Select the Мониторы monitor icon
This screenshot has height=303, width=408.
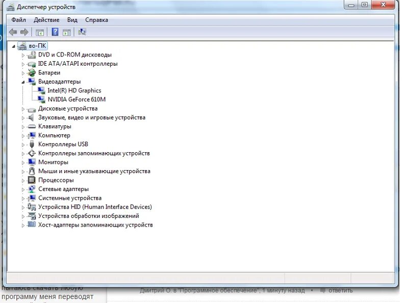pyautogui.click(x=32, y=162)
